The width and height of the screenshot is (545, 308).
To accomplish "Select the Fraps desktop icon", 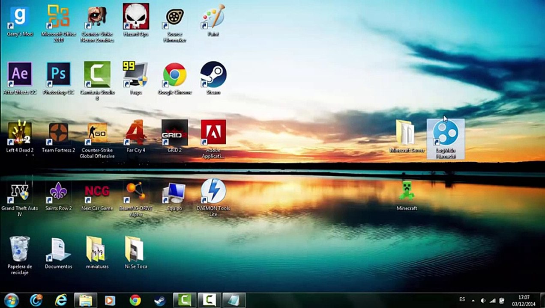I will tap(135, 75).
